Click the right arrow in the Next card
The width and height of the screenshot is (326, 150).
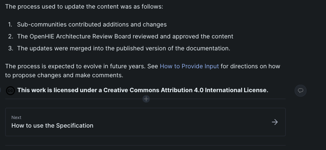pyautogui.click(x=275, y=122)
